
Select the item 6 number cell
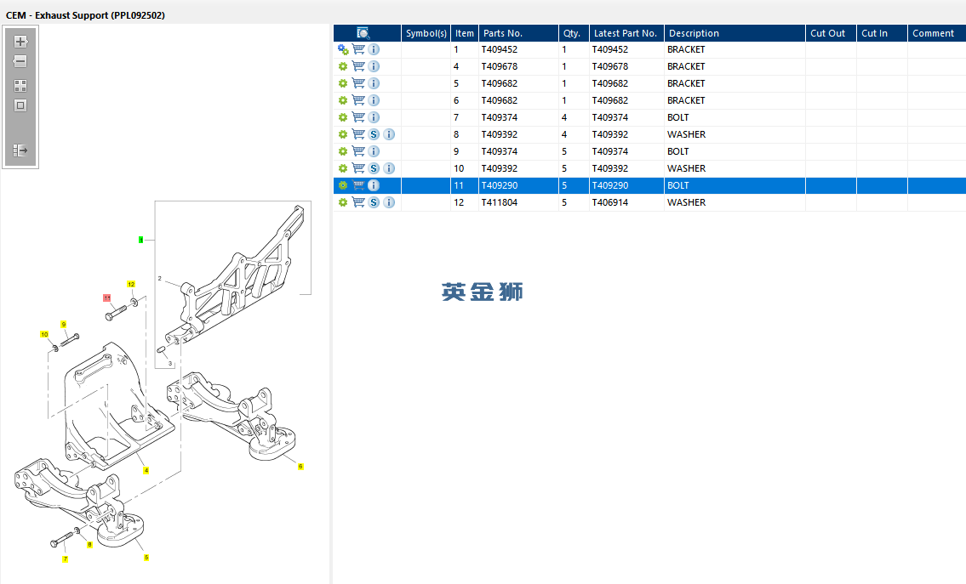coord(465,100)
